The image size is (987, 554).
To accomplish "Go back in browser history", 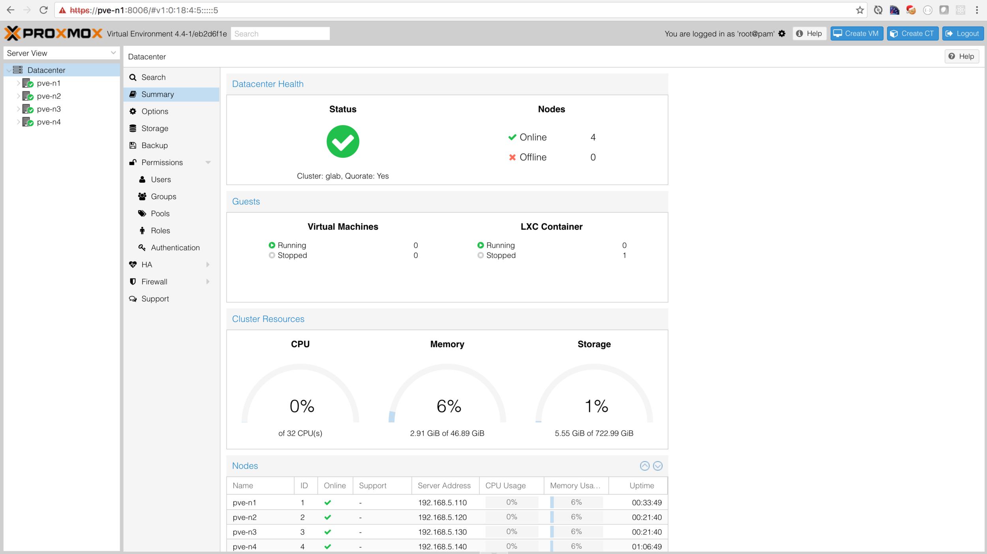I will click(x=11, y=10).
